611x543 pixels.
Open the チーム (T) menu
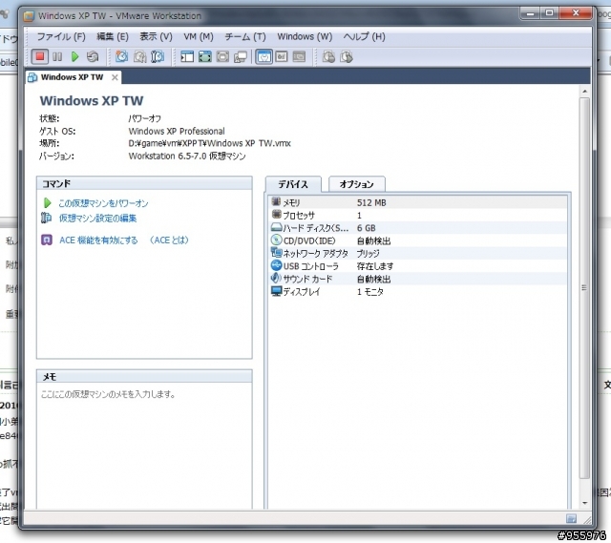coord(245,36)
